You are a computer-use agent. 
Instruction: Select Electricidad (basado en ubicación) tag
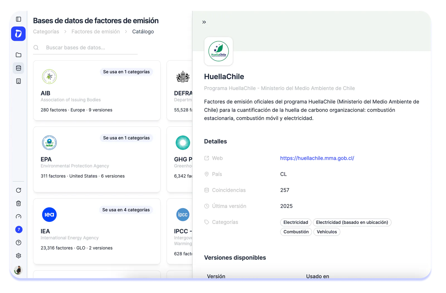pos(352,222)
